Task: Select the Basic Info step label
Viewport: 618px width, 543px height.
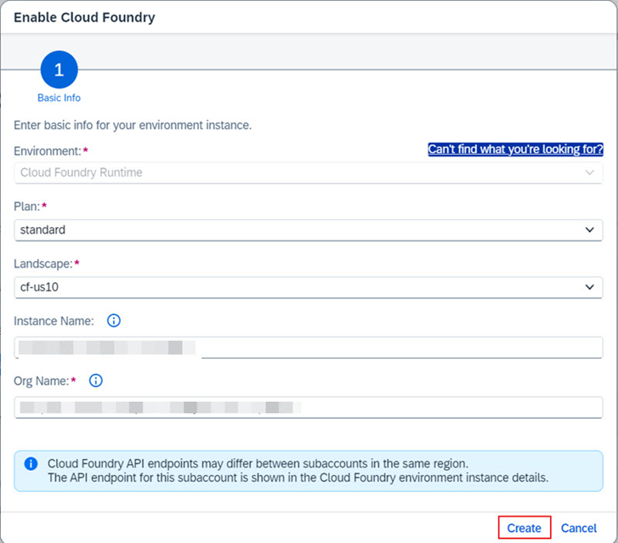Action: tap(59, 99)
